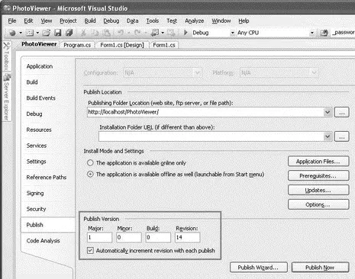Open the Add New Item dropdown arrow
Screen dimensions: 355x279
tap(37, 33)
